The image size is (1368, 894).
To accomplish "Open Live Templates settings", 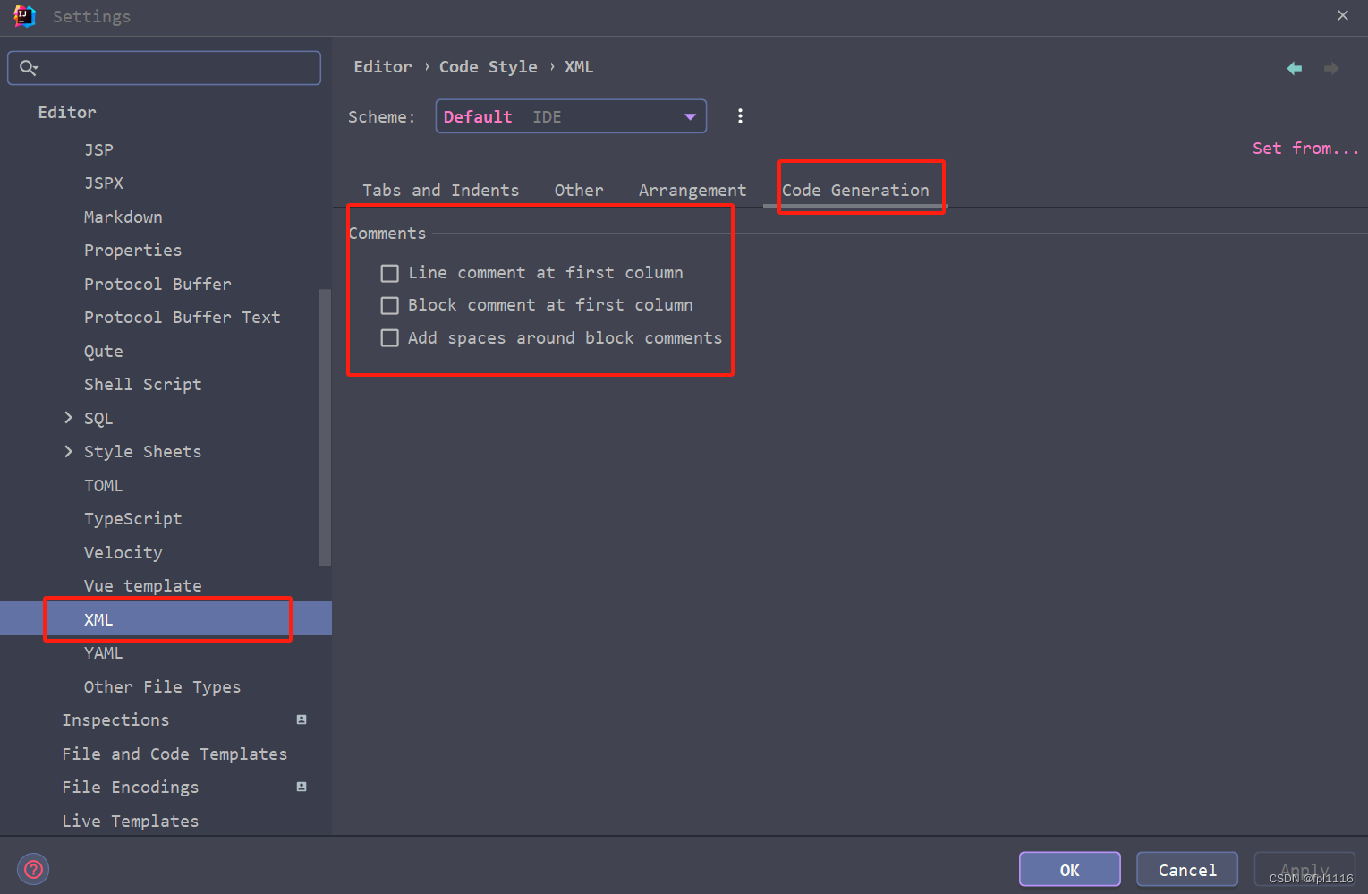I will 130,821.
